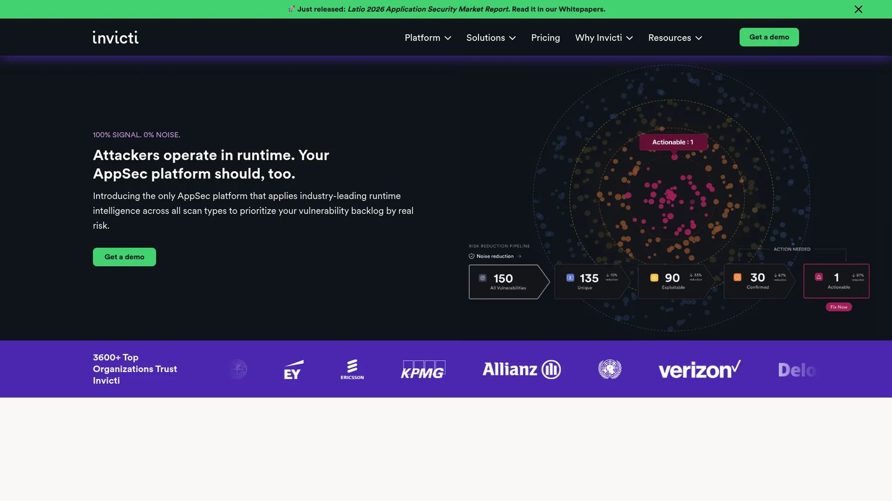The height and width of the screenshot is (501, 892).
Task: Click the "3600+ Top Organizations Trust Invicti" text
Action: (x=135, y=369)
